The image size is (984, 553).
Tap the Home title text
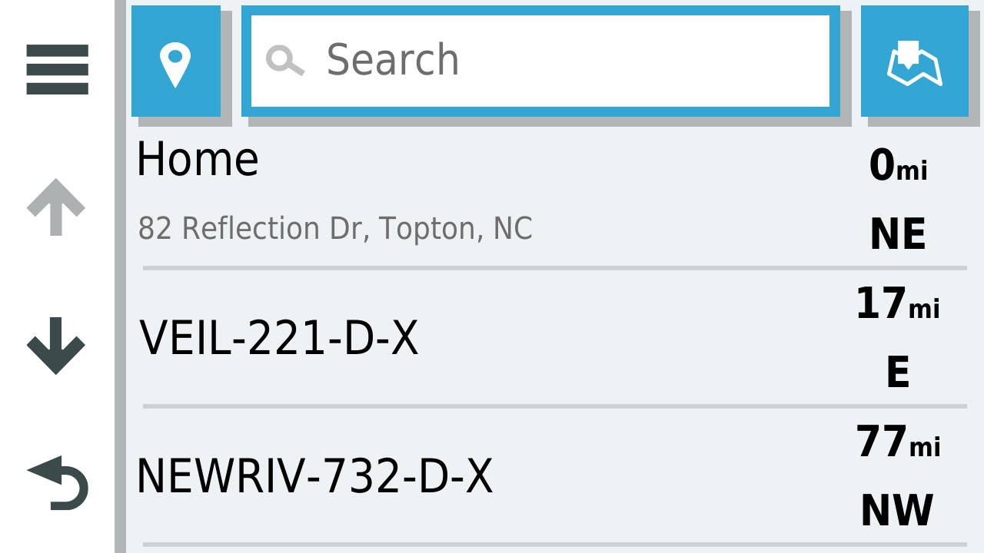198,160
